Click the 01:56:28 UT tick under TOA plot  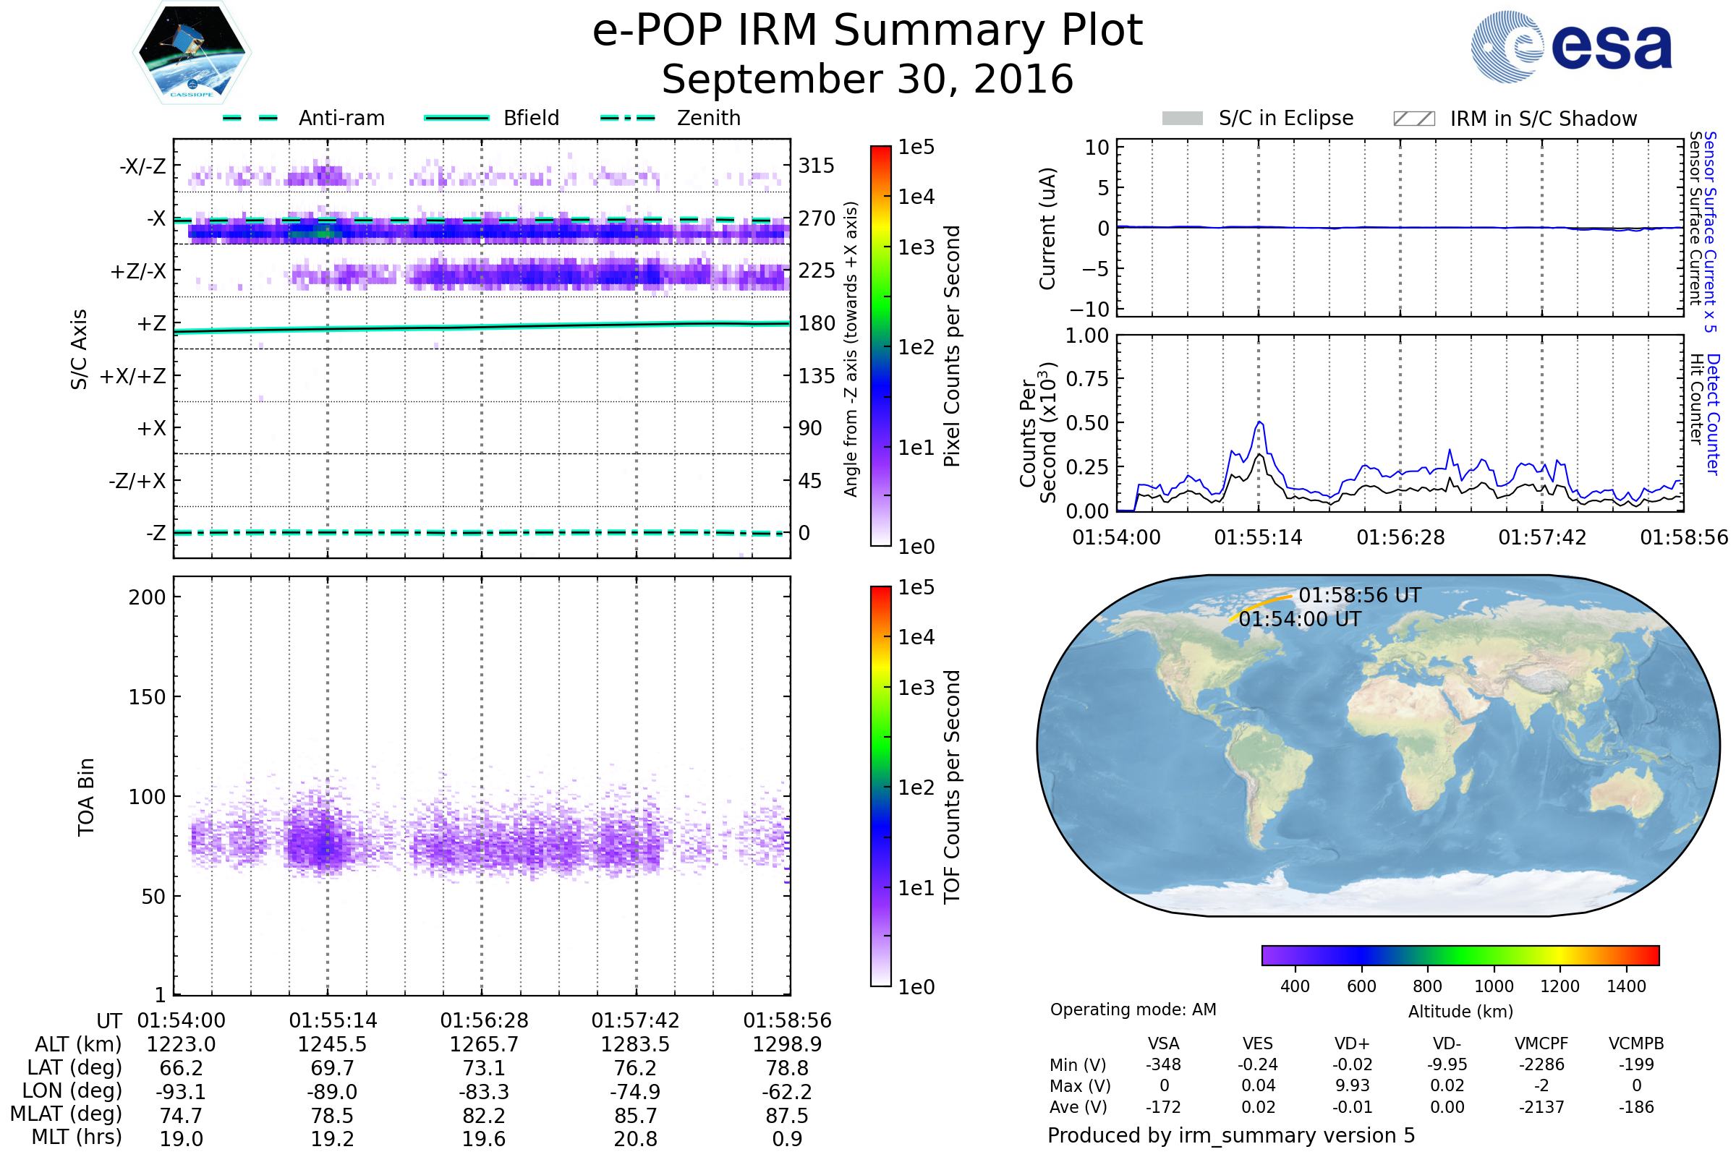coord(484,1020)
